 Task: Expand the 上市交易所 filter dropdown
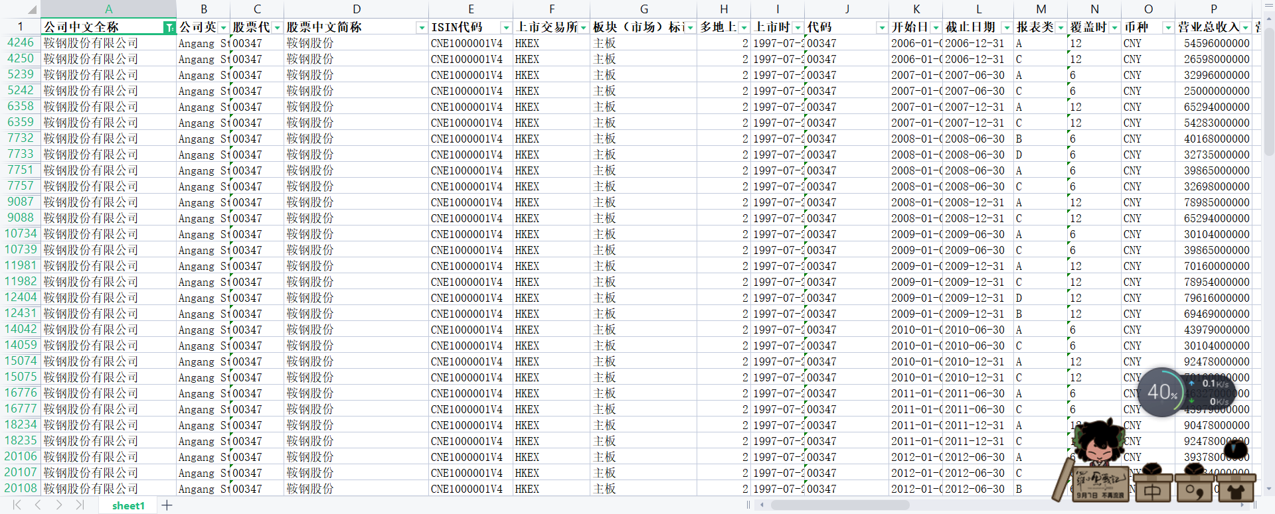pyautogui.click(x=584, y=28)
